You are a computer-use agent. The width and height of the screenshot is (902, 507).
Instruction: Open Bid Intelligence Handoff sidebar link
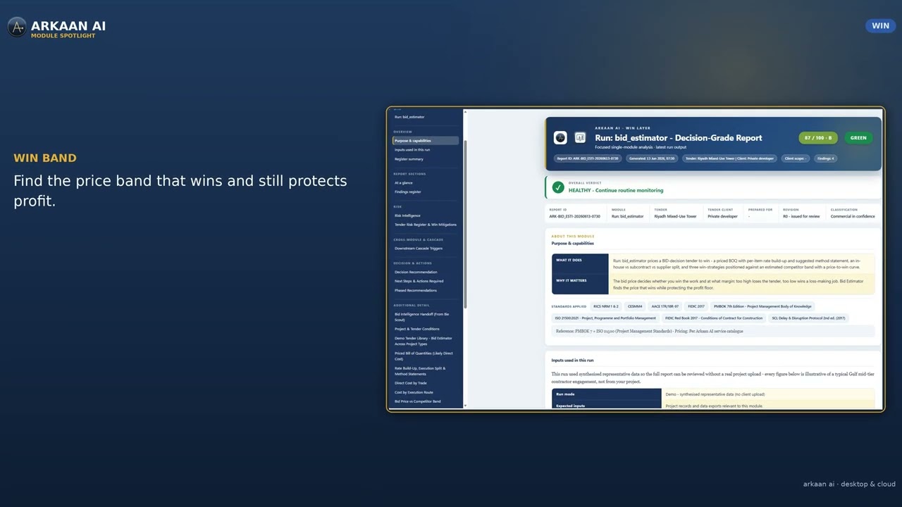tap(422, 317)
